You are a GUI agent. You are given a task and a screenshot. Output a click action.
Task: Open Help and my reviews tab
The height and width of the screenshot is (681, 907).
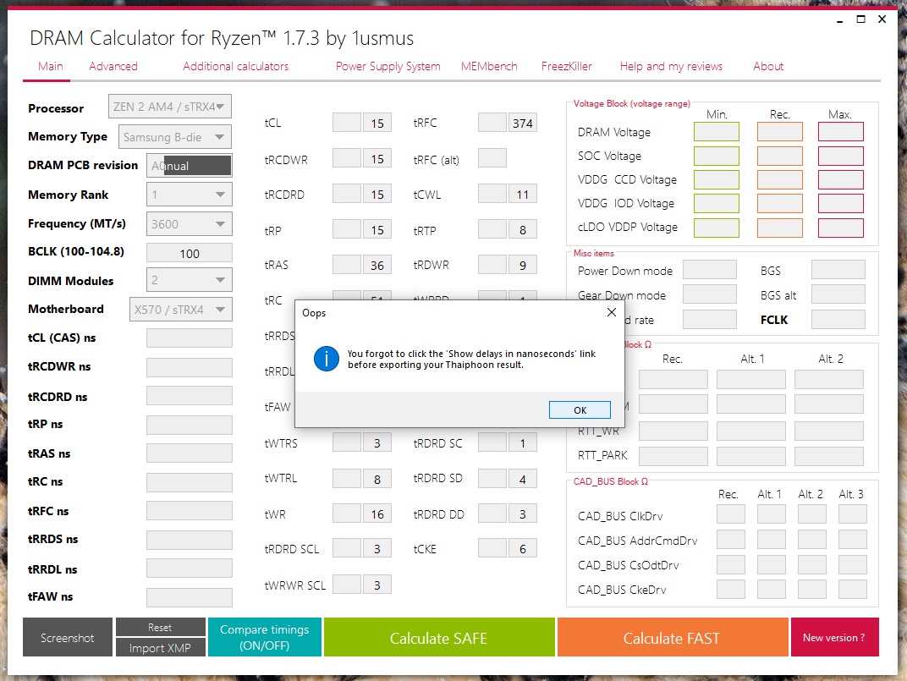click(671, 66)
